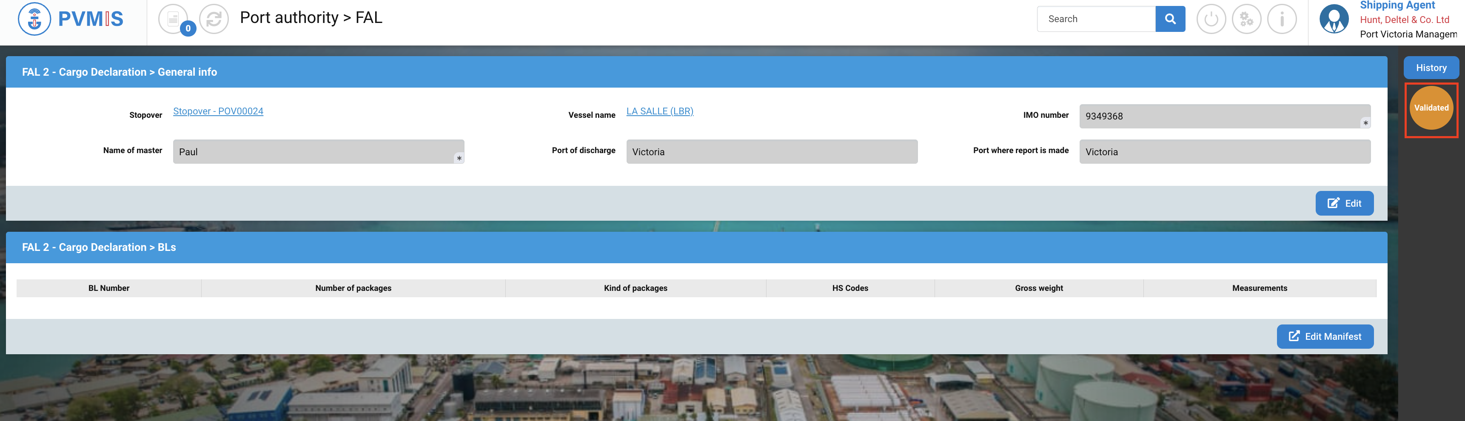
Task: Open the Stopover - POV00024 link
Action: point(218,111)
